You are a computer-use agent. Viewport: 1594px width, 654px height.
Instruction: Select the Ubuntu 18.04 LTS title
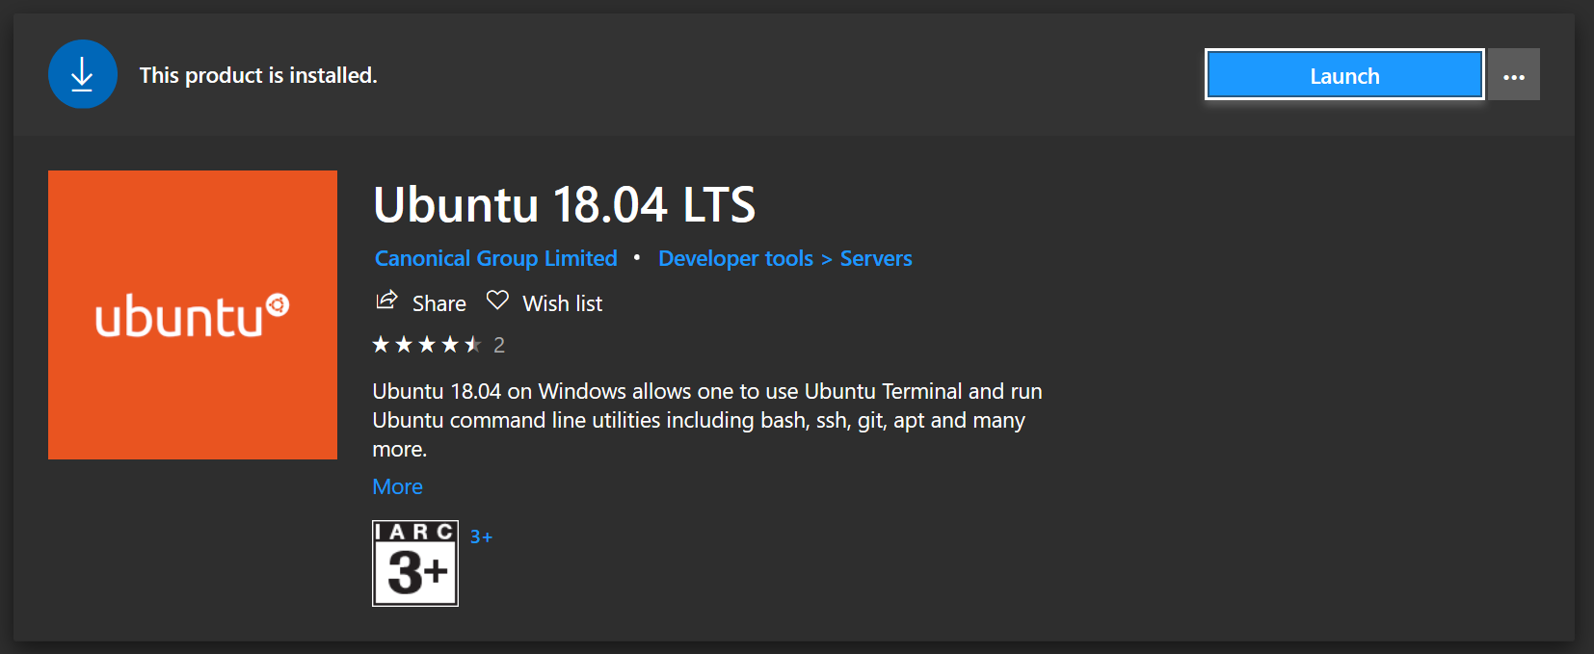pyautogui.click(x=565, y=204)
